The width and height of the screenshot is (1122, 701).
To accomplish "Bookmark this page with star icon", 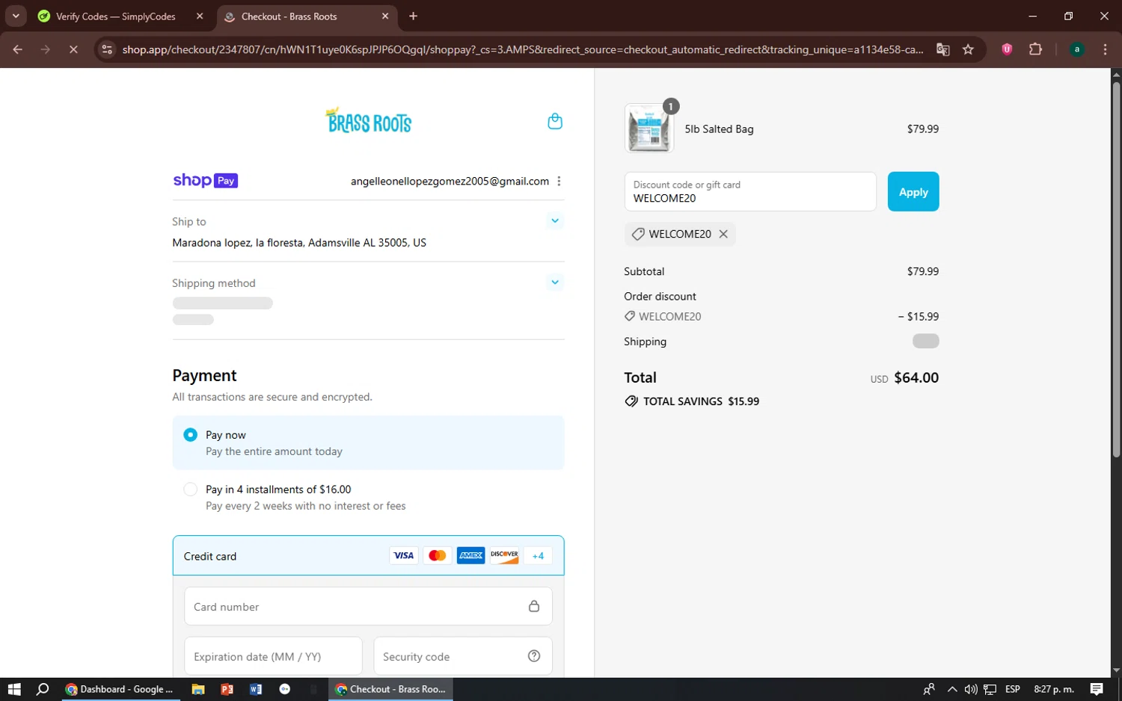I will coord(968,49).
